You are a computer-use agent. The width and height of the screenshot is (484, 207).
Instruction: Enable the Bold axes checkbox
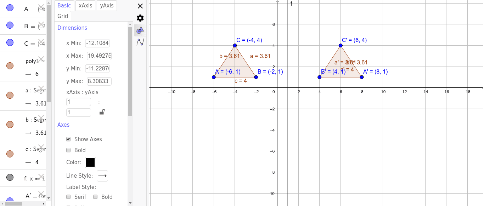pyautogui.click(x=68, y=150)
